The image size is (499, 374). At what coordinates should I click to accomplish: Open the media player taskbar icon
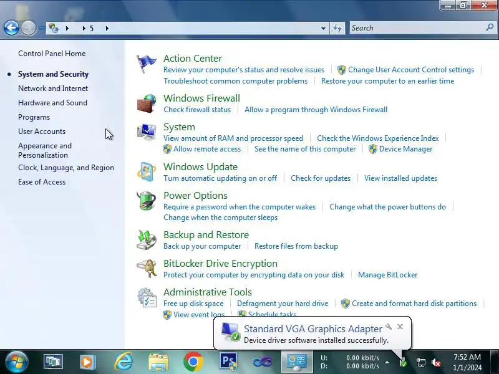[87, 362]
